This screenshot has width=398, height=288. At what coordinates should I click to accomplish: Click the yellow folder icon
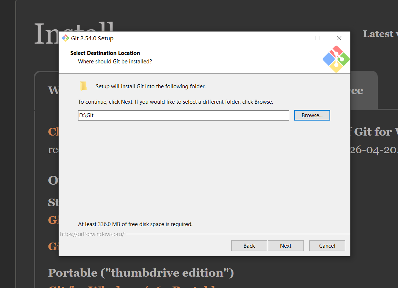point(83,86)
